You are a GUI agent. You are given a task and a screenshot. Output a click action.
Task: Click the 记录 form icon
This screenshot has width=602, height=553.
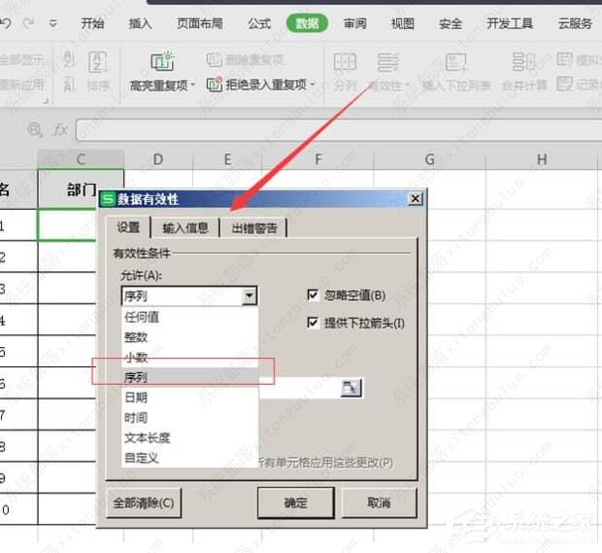[x=564, y=84]
